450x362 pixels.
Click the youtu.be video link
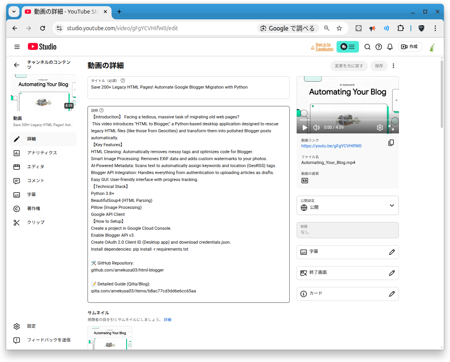(331, 146)
